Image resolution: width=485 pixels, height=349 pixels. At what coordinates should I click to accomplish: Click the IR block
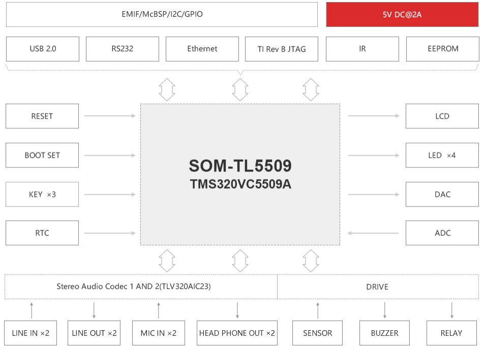click(x=362, y=49)
